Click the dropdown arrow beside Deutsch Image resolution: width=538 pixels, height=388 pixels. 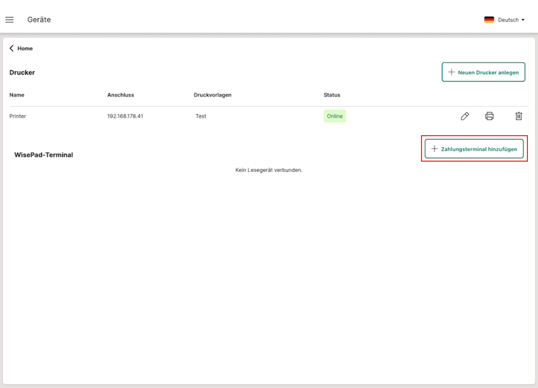click(x=523, y=20)
